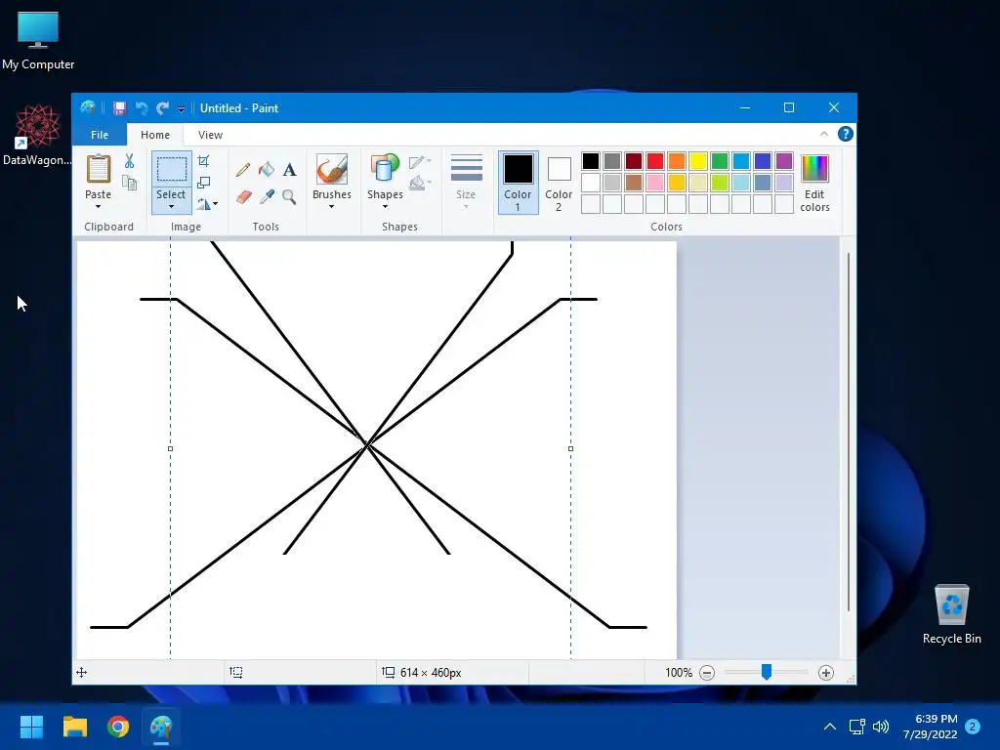Image resolution: width=1000 pixels, height=750 pixels.
Task: Open the Shape outline dropdown
Action: click(420, 162)
